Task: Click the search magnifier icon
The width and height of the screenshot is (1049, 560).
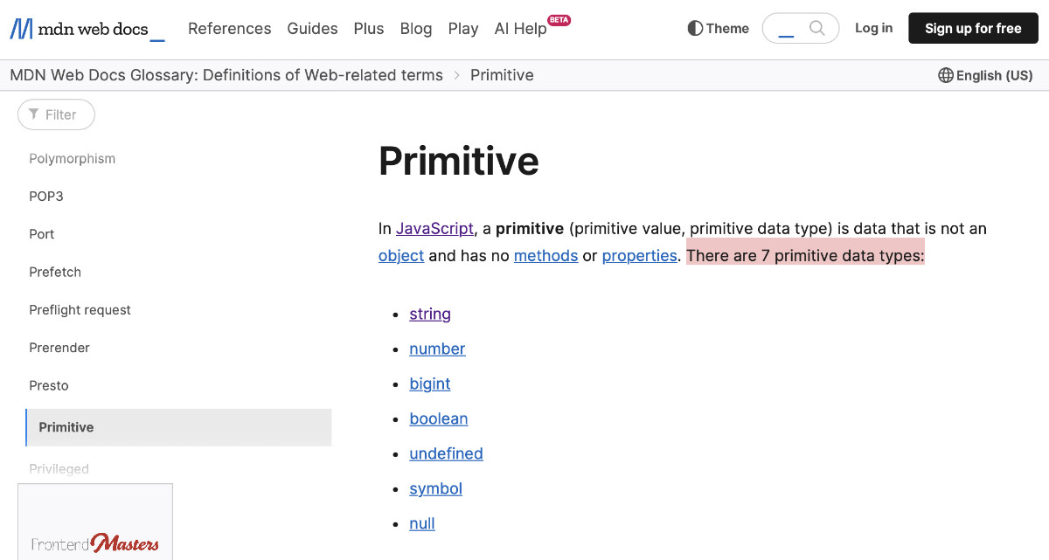Action: click(x=817, y=28)
